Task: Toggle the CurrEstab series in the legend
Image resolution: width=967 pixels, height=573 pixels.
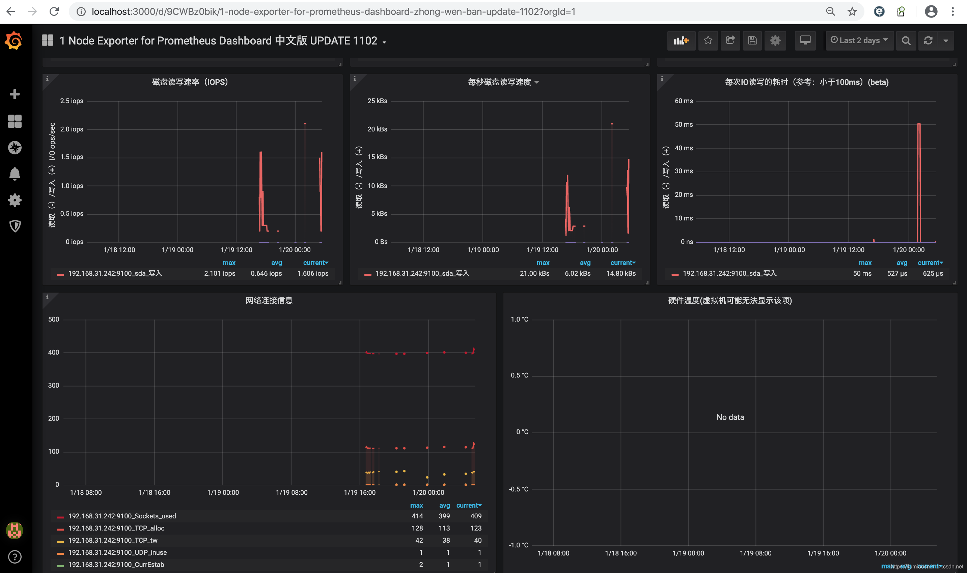Action: 116,565
